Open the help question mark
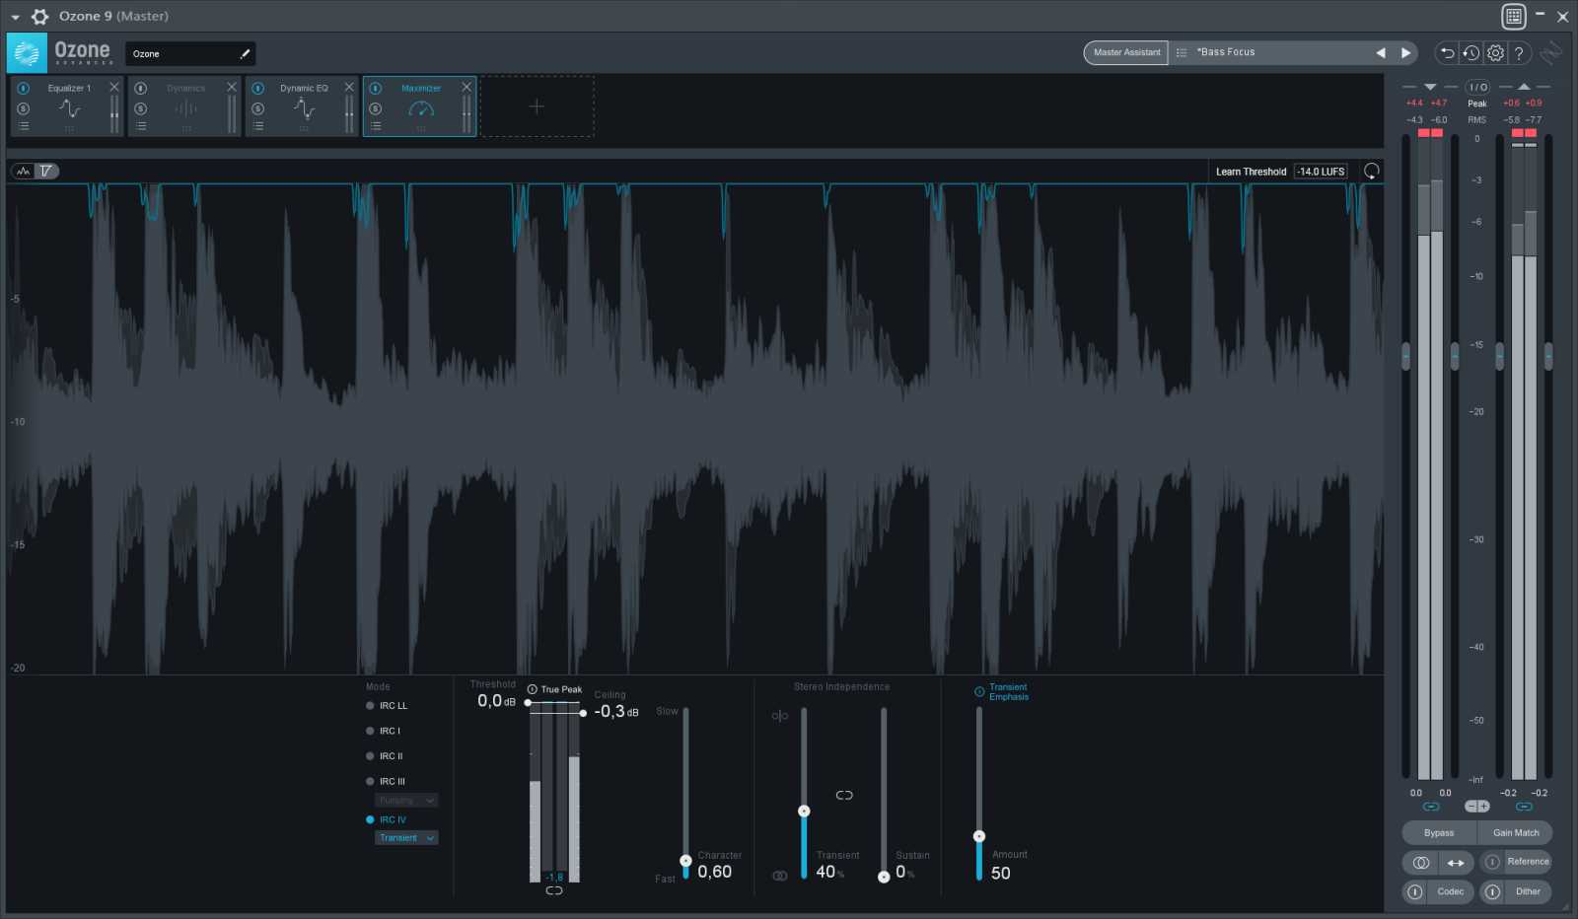 pyautogui.click(x=1519, y=53)
